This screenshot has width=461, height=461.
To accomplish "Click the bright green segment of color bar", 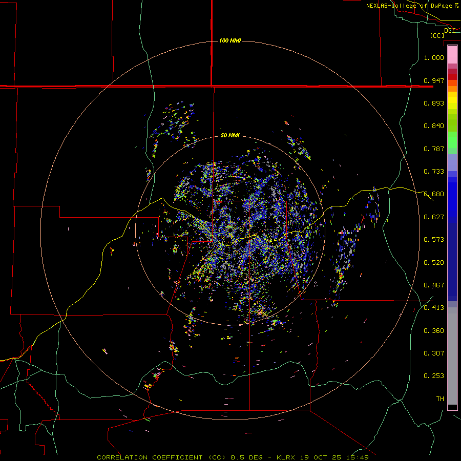I will click(452, 140).
